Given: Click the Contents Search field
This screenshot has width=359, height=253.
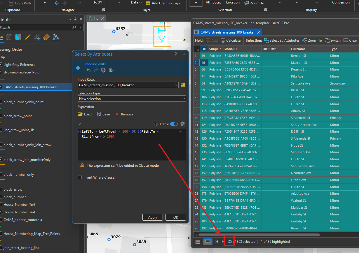Looking at the screenshot, I should (x=35, y=27).
